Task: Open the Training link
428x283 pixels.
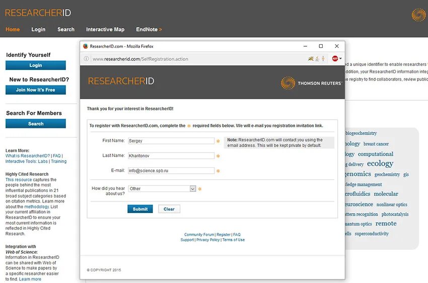Action: (x=59, y=161)
